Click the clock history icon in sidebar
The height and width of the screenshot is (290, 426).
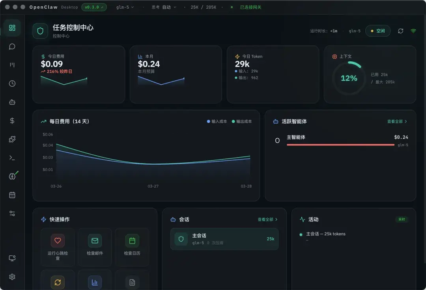12,84
